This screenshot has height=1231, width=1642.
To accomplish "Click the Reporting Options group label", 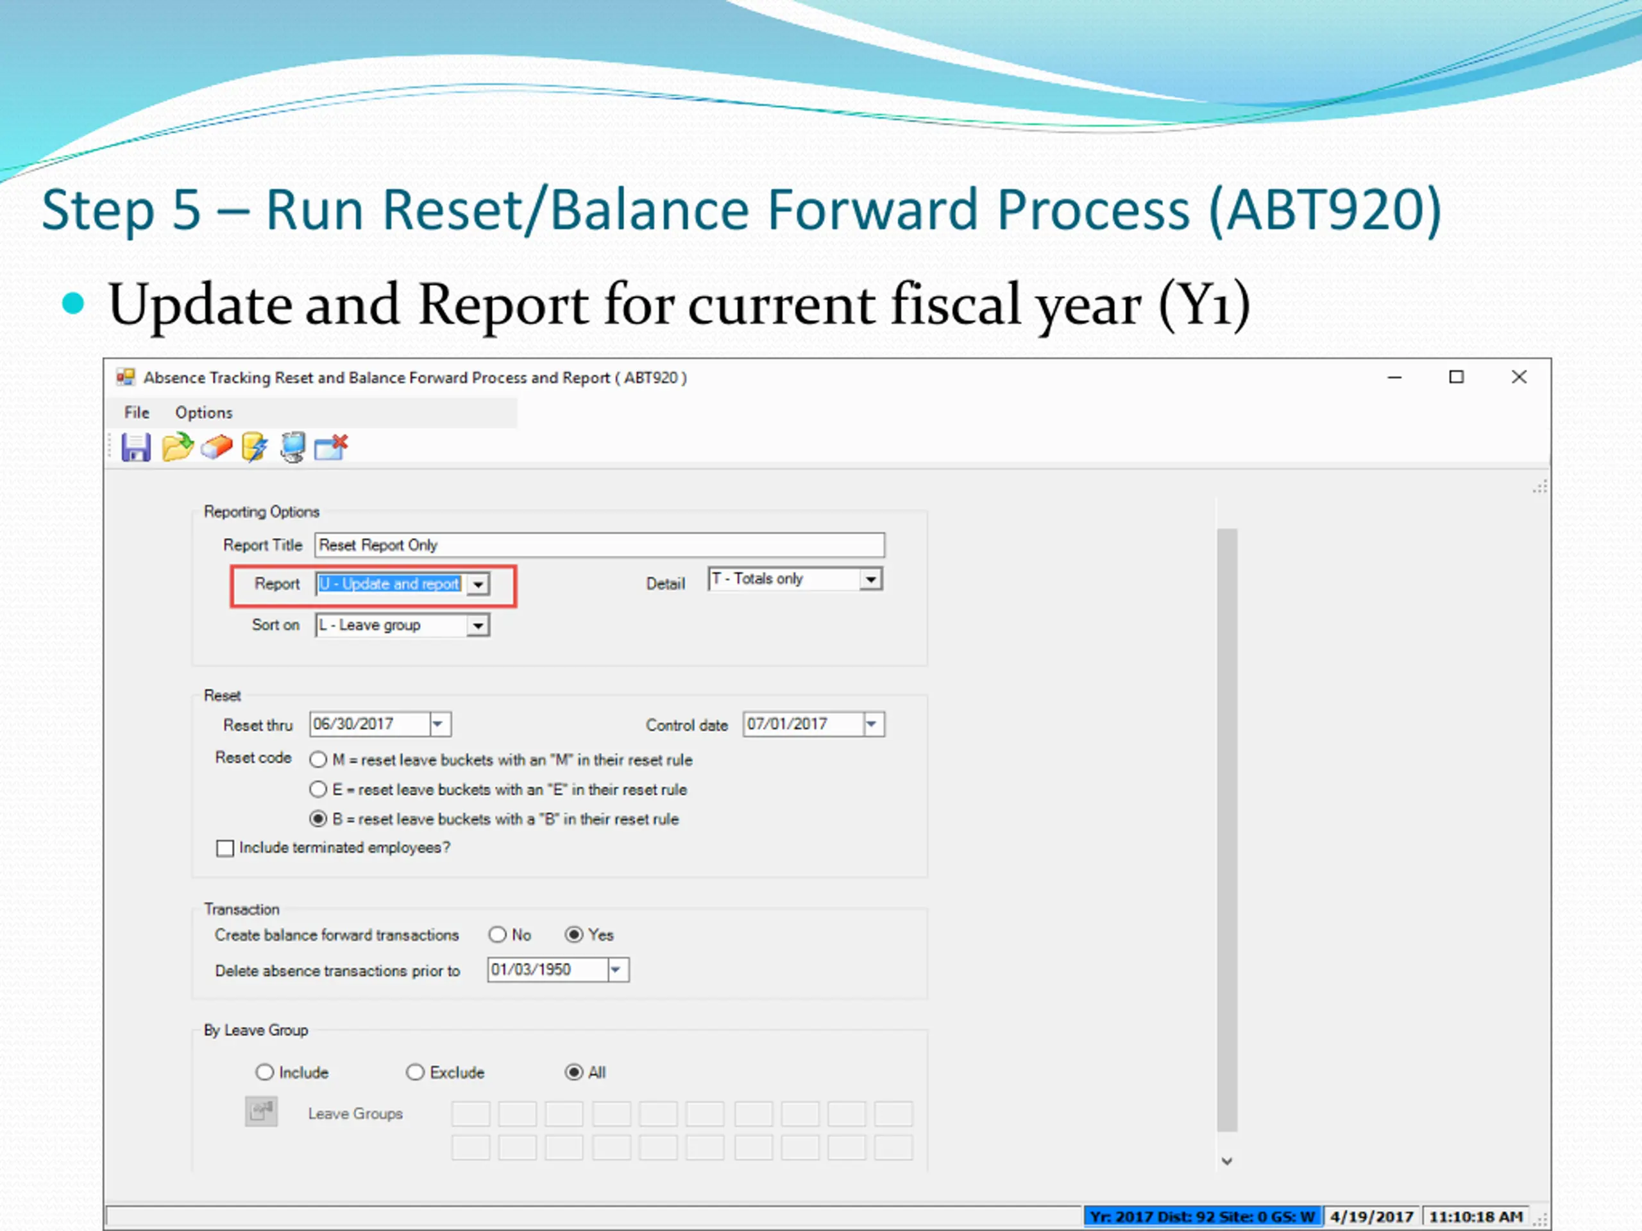I will 261,512.
